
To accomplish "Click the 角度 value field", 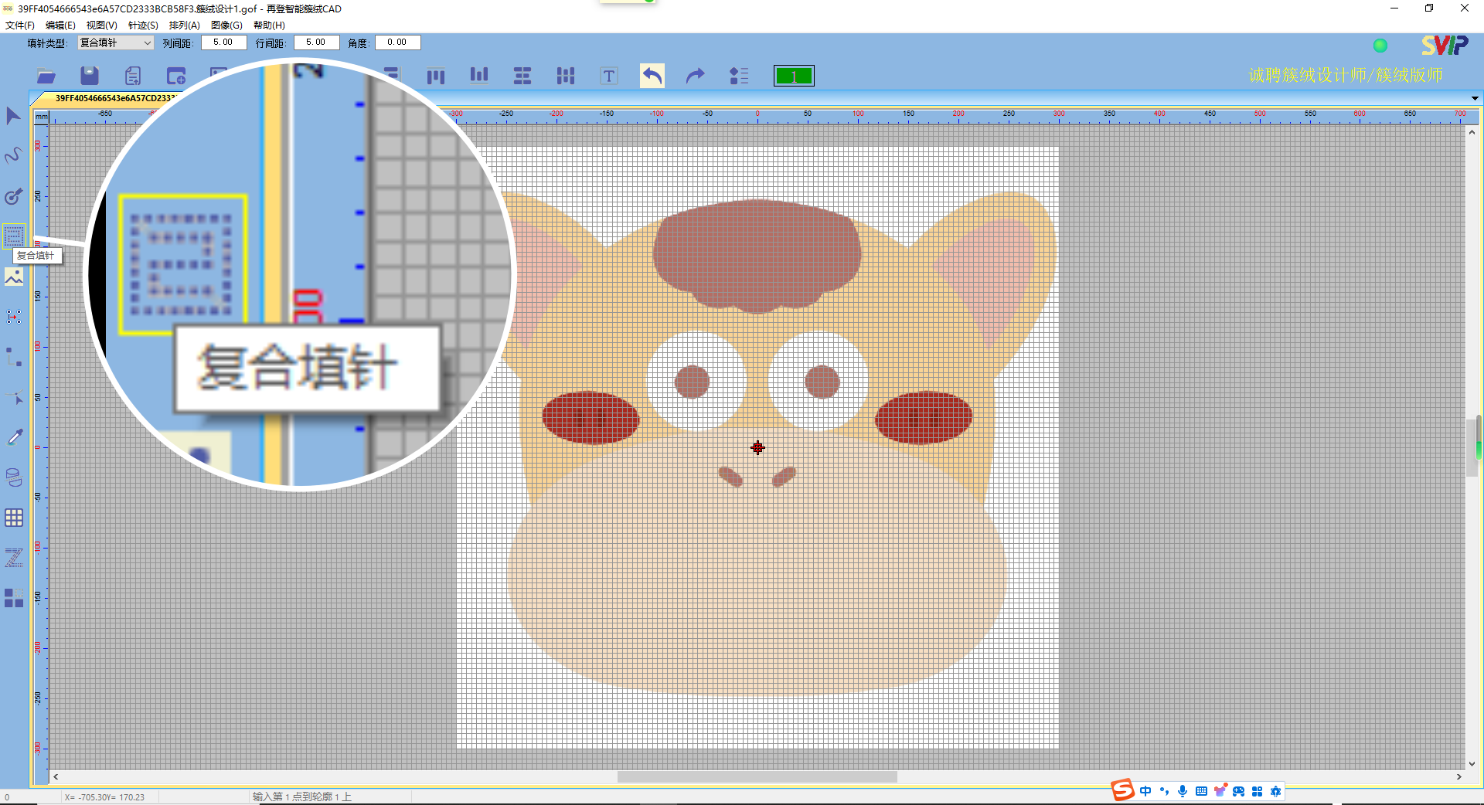I will (398, 42).
